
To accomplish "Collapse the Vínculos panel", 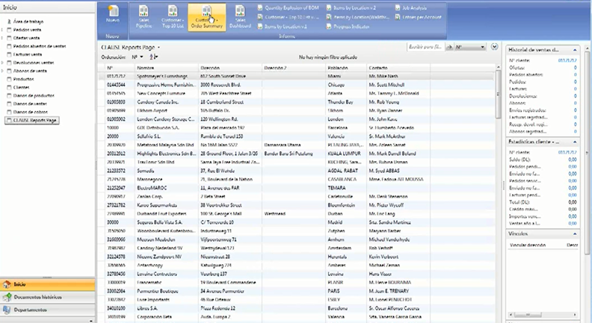I will (575, 233).
